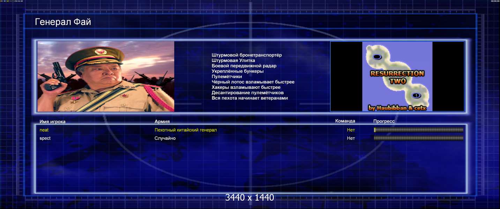The image size is (500, 209).
Task: Click the red star medal on uniform
Action: (x=74, y=101)
